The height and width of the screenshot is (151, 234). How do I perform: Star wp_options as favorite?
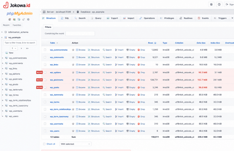click(x=73, y=72)
